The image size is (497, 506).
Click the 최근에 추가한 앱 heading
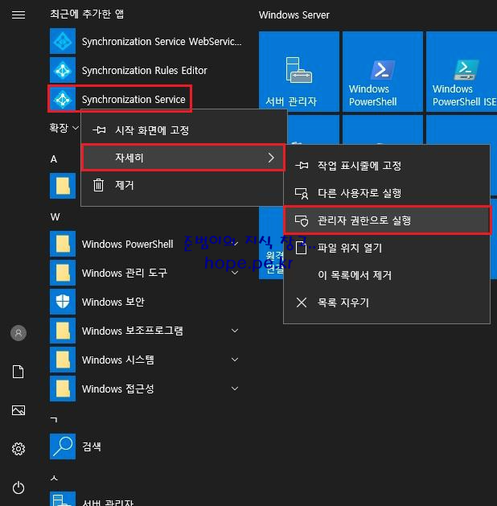tap(87, 14)
